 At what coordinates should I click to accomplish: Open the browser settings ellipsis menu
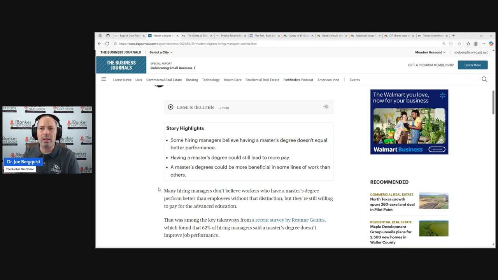tap(483, 44)
